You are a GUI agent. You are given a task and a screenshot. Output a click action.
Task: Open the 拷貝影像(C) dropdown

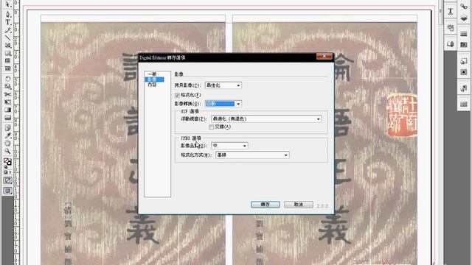coord(223,85)
